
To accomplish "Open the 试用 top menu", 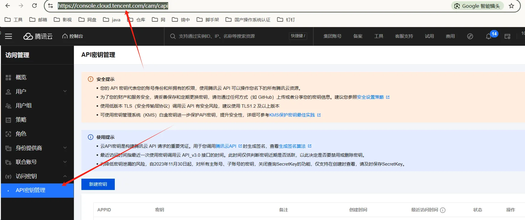I will pos(429,36).
